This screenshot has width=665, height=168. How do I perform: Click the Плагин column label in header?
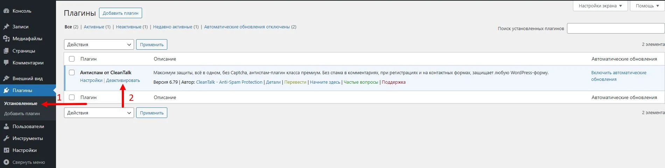89,59
